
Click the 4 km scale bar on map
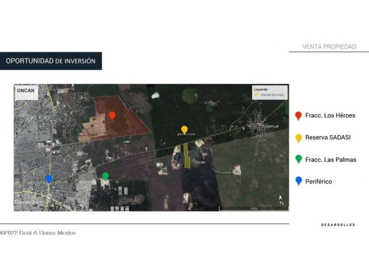click(253, 208)
